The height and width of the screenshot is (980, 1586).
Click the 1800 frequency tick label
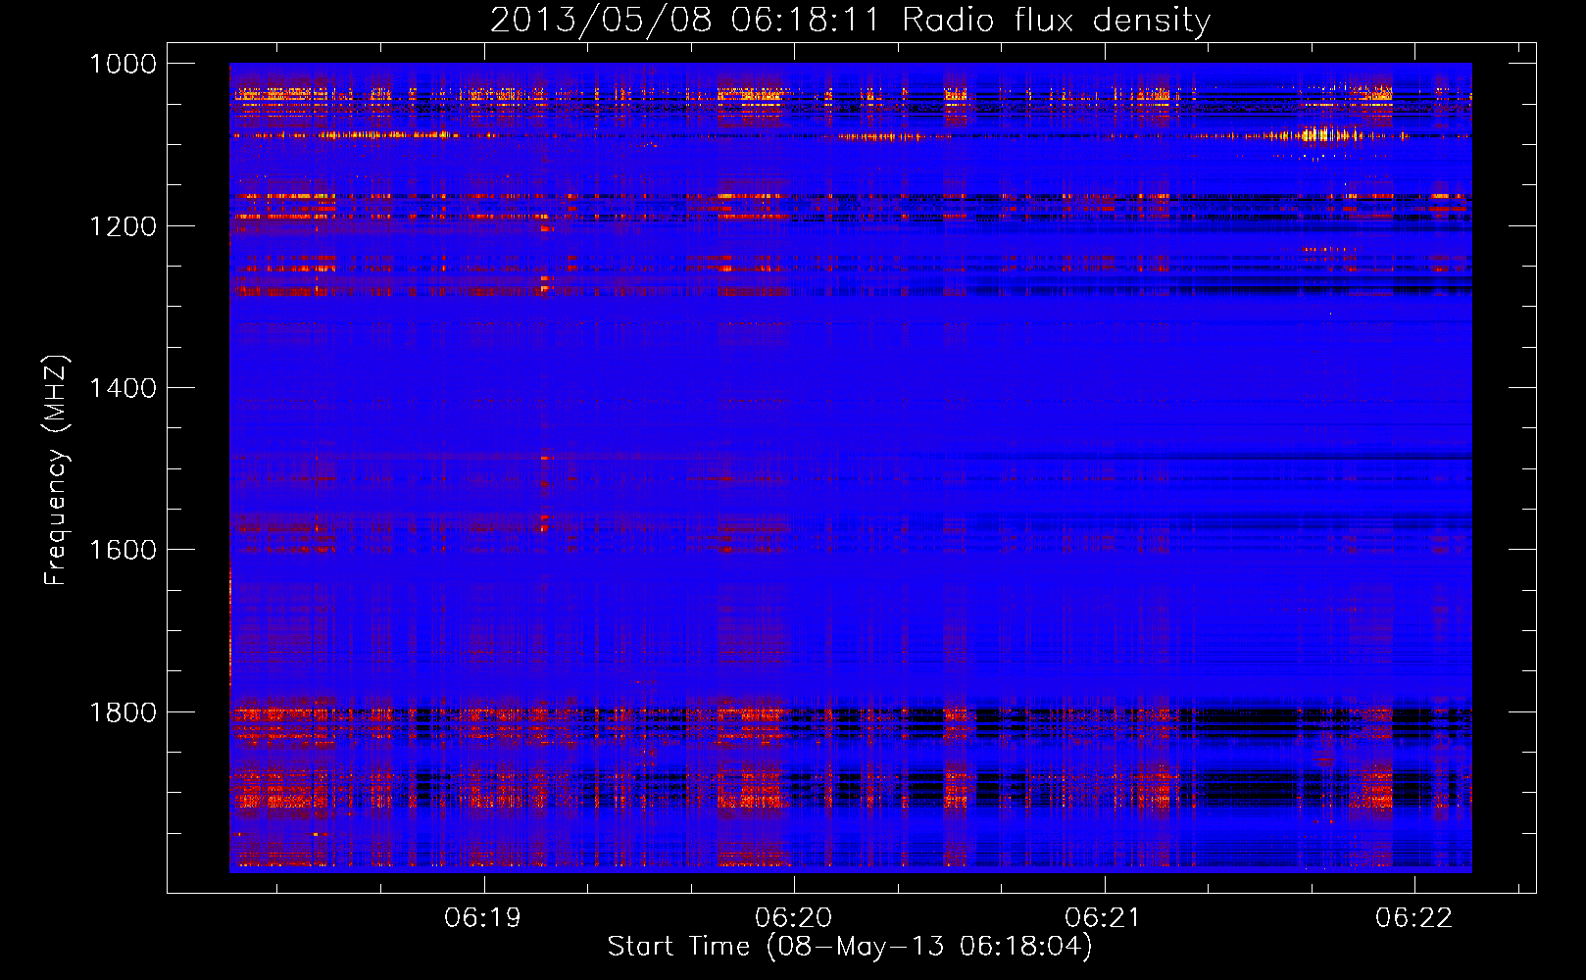(x=123, y=712)
